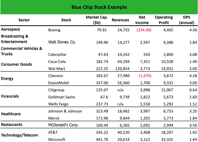The image size is (198, 142).
Task: Click the Walt Disney Co. cell
Action: pyautogui.click(x=62, y=42)
